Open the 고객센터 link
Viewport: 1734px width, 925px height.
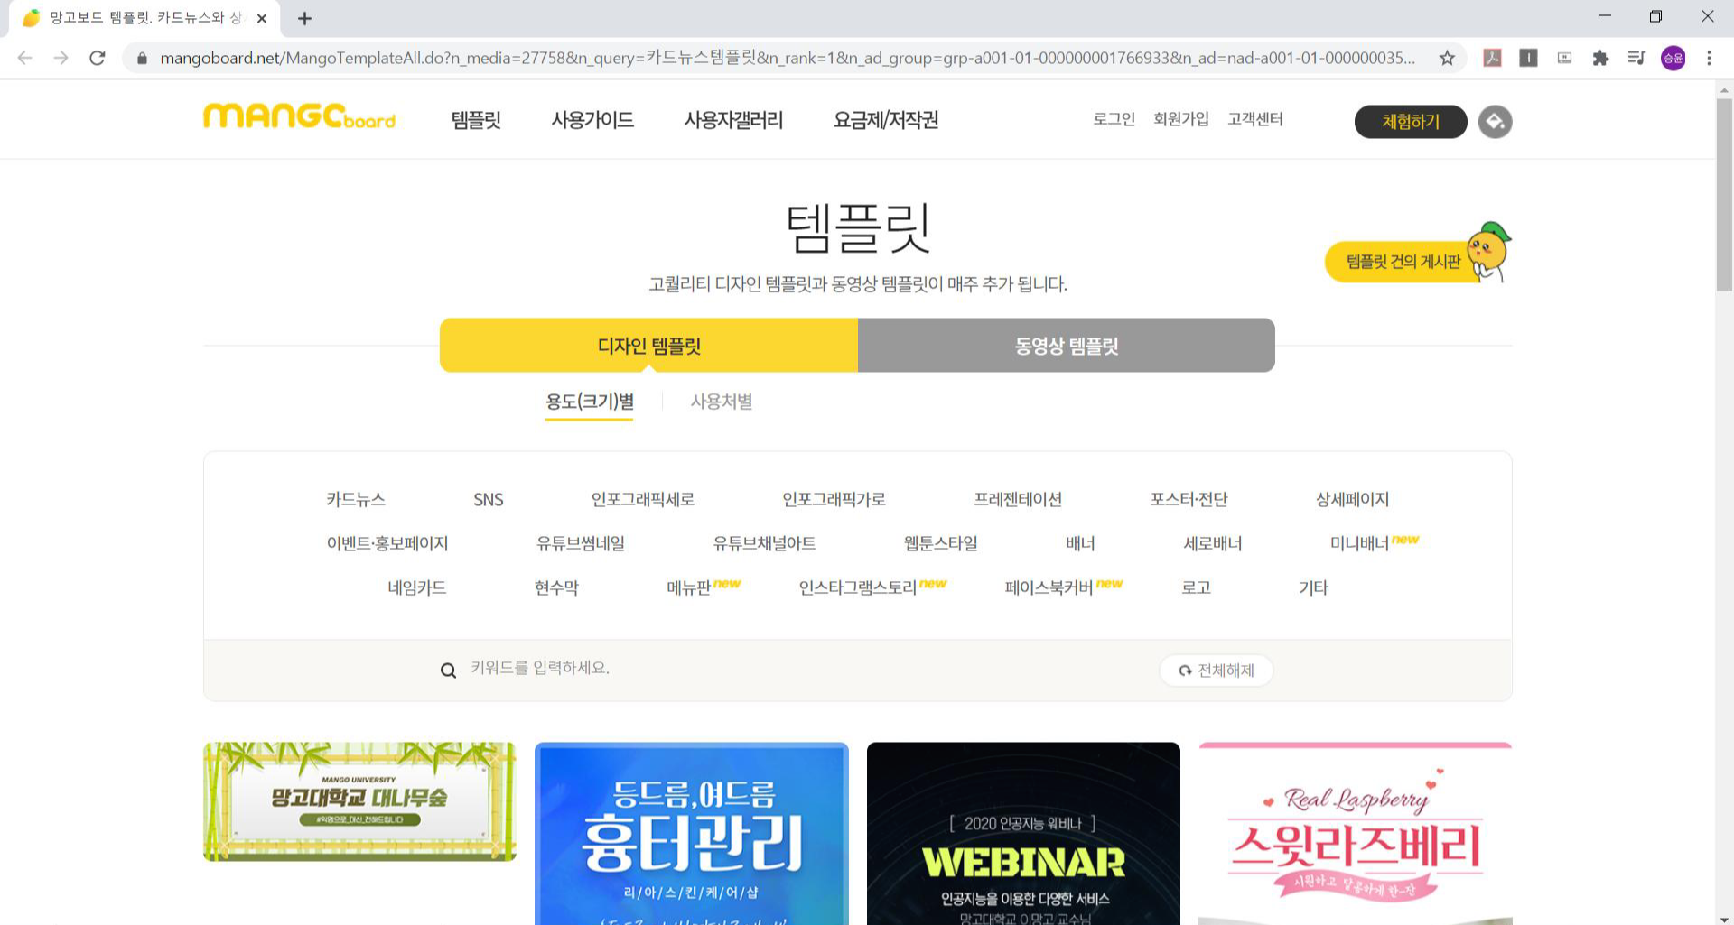coord(1255,119)
